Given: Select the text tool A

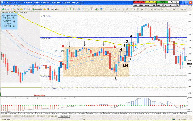Looking at the screenshot, I should 134,9.
